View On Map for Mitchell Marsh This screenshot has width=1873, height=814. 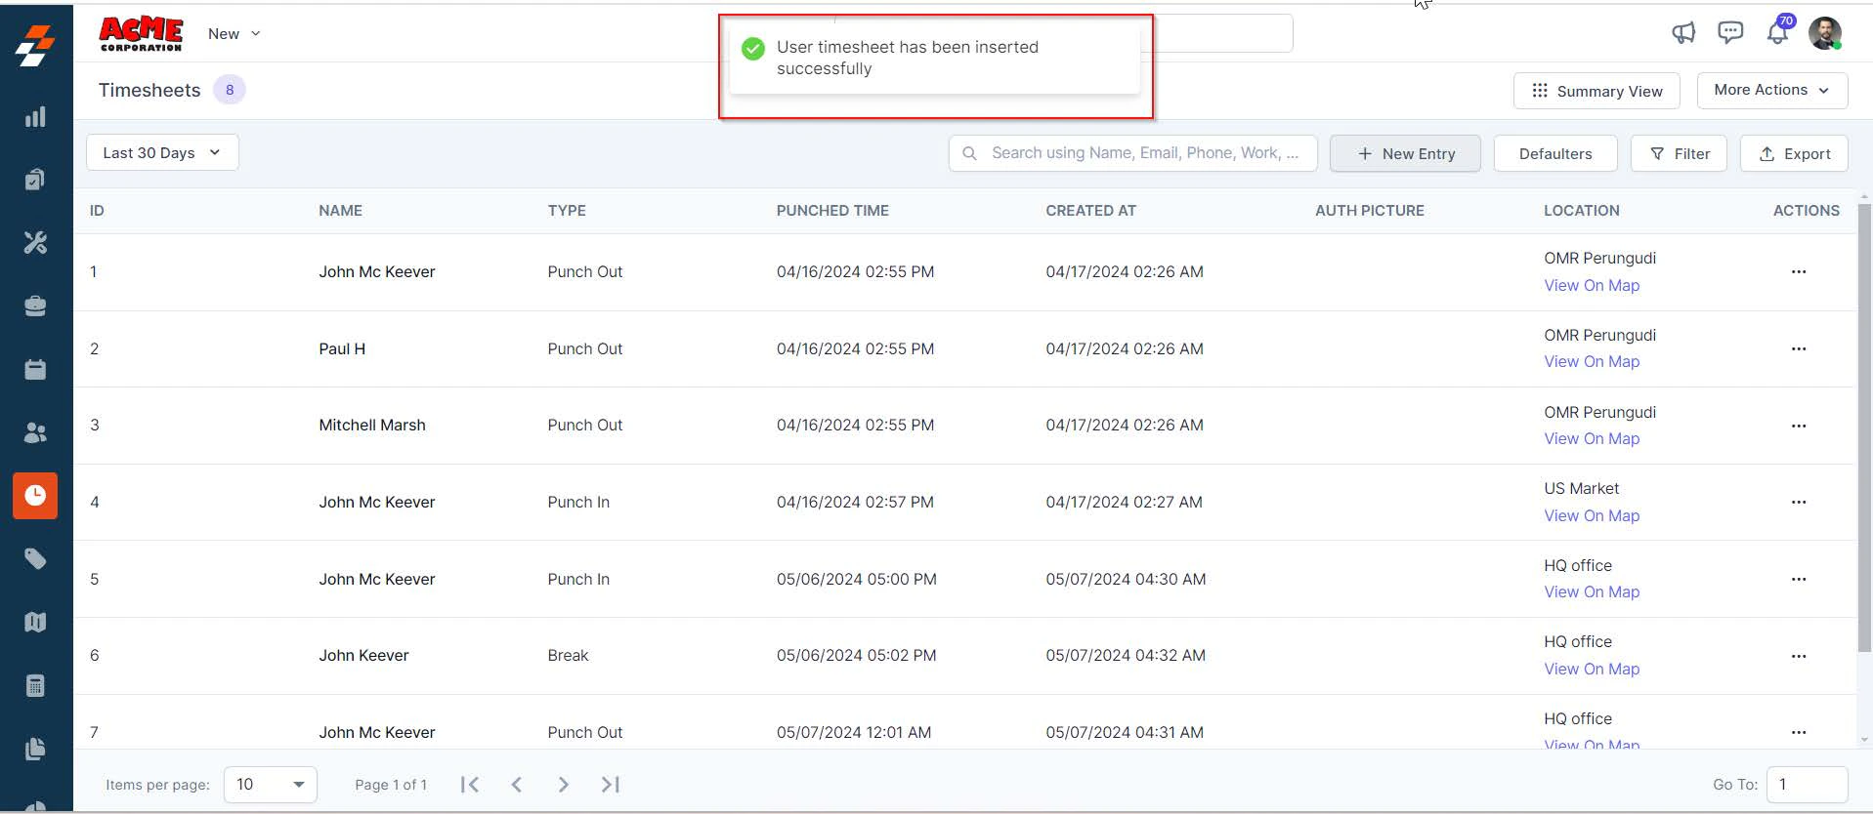[1592, 438]
